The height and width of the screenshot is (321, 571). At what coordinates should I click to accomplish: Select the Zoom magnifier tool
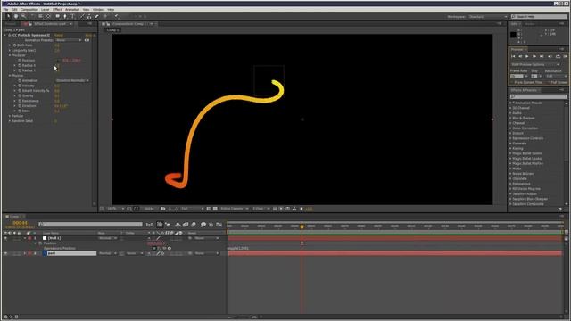pos(23,16)
